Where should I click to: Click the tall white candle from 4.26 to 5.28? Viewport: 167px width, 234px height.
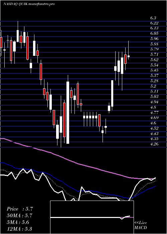pos(68,113)
